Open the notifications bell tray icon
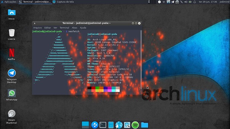This screenshot has width=230, height=129. 195,2
